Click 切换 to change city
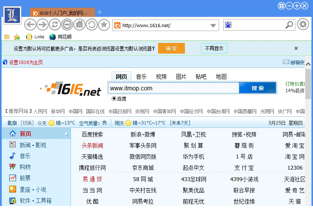313x214 pixels. [27, 123]
